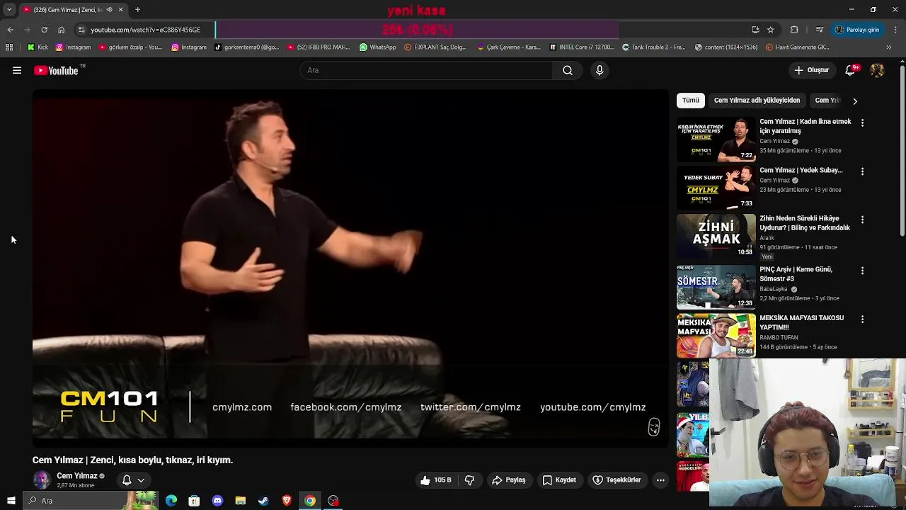Open options for MEKSİKA MAFYASI video
Image resolution: width=906 pixels, height=510 pixels.
pyautogui.click(x=862, y=319)
